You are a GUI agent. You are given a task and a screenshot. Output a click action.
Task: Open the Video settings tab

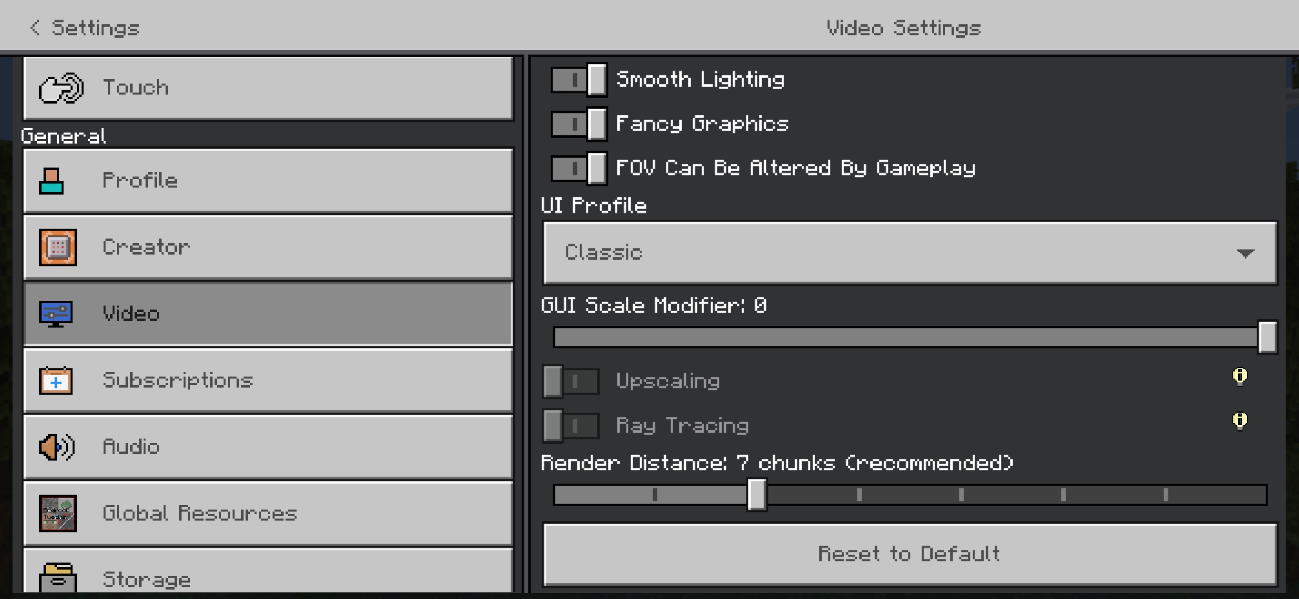(268, 314)
